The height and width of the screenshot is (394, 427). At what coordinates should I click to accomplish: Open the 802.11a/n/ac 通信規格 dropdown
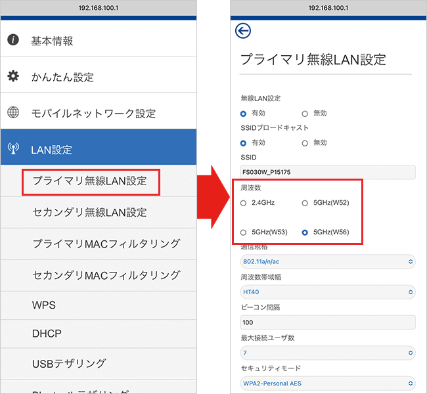tap(328, 261)
